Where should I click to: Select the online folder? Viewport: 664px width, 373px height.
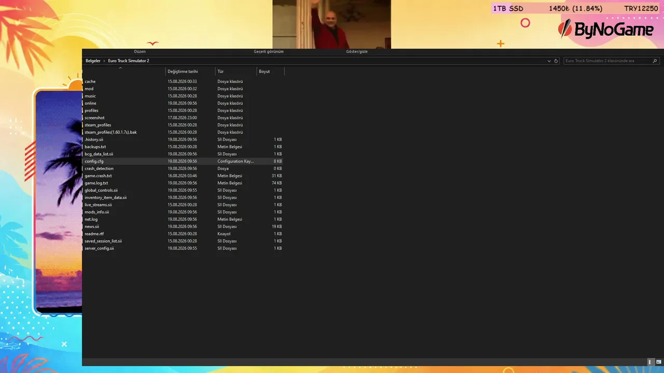(91, 103)
